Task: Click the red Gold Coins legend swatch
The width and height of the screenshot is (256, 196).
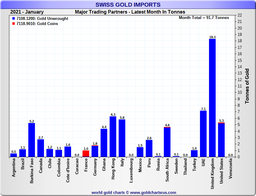Action: (14, 24)
